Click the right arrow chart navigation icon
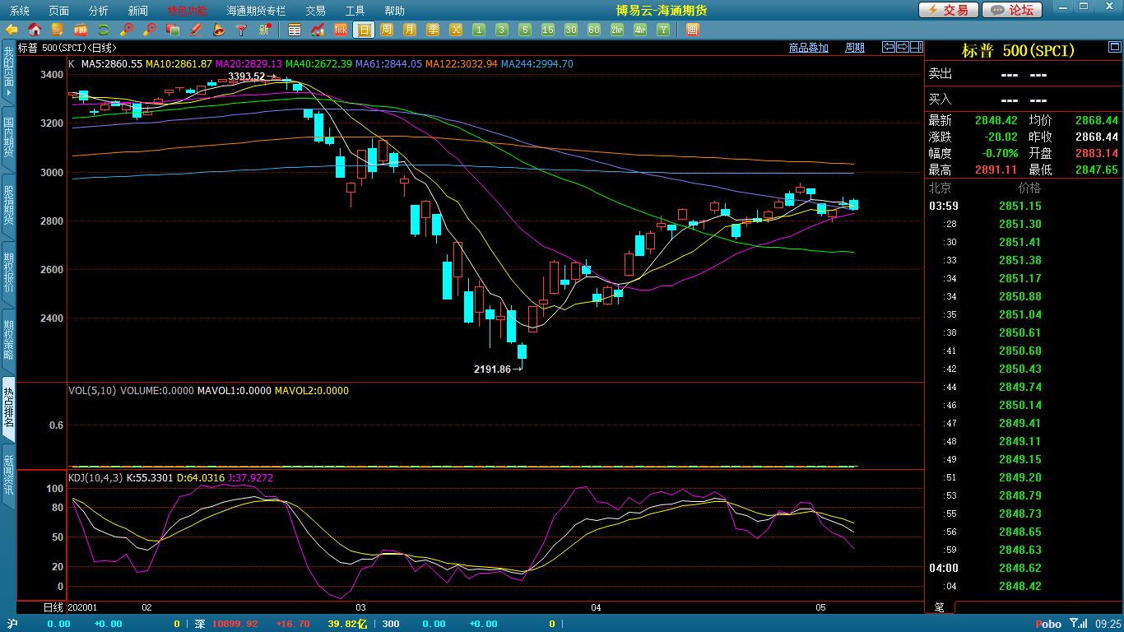Screen dimensions: 1124x632 pyautogui.click(x=902, y=47)
